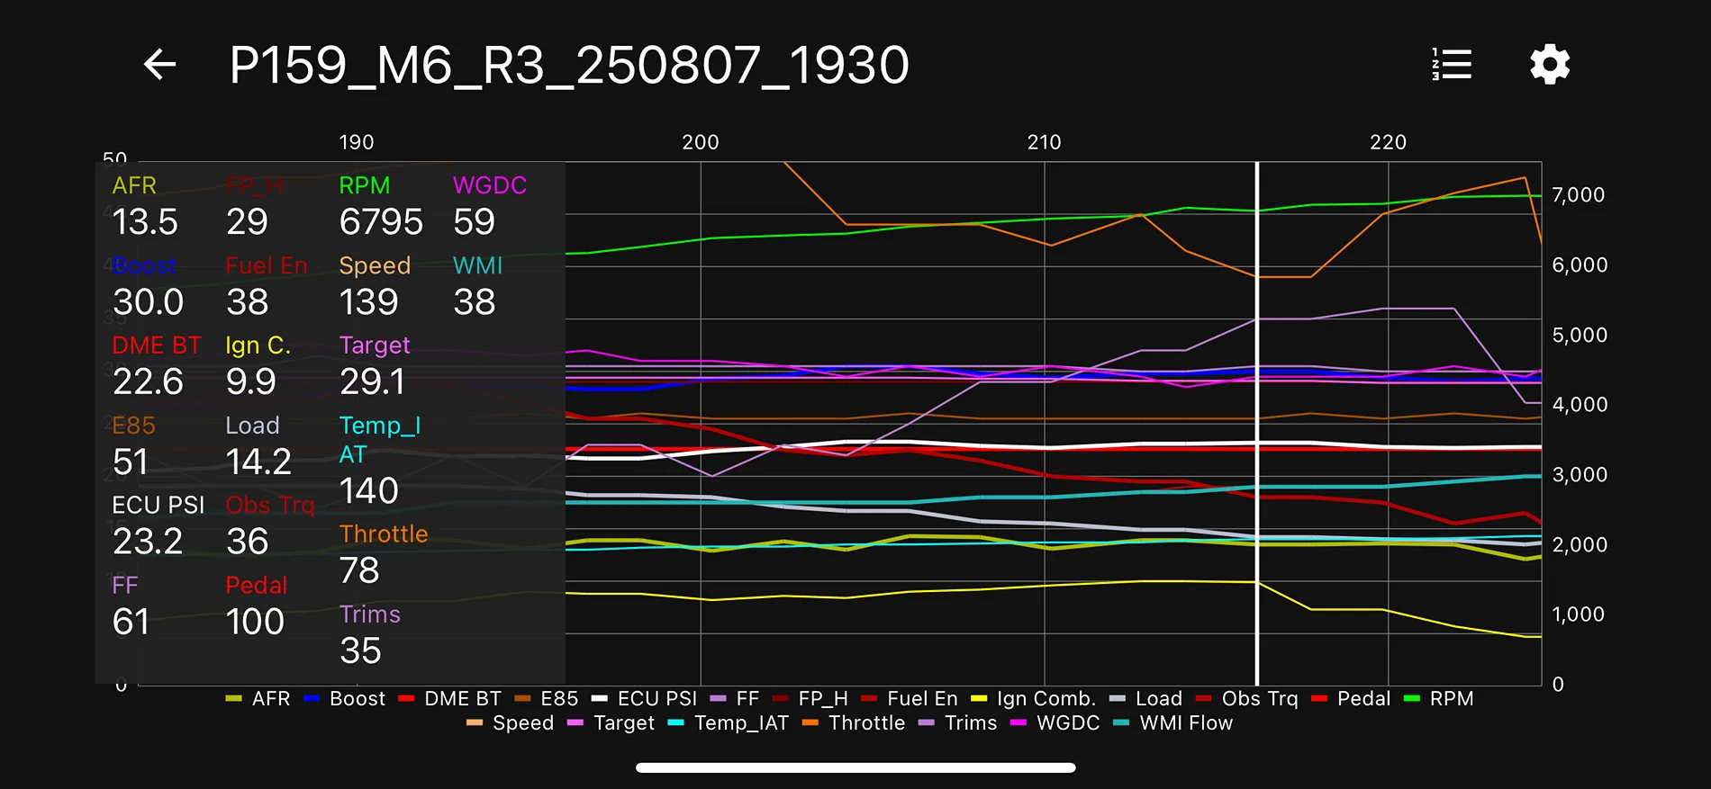Select DME BT readout value 22.6
This screenshot has width=1711, height=789.
coord(148,382)
